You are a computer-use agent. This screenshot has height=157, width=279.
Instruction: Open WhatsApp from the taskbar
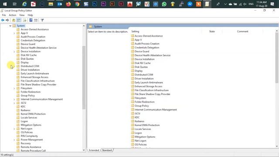click(x=164, y=4)
